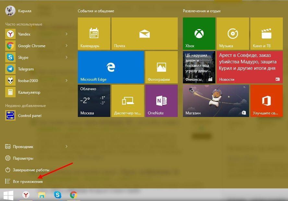Image resolution: width=288 pixels, height=201 pixels.
Task: Open the Xbox tile
Action: [x=199, y=33]
